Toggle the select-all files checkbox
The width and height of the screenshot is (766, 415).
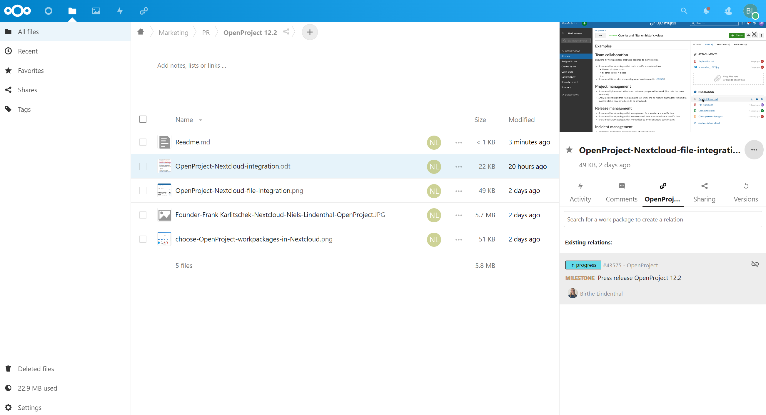point(143,119)
